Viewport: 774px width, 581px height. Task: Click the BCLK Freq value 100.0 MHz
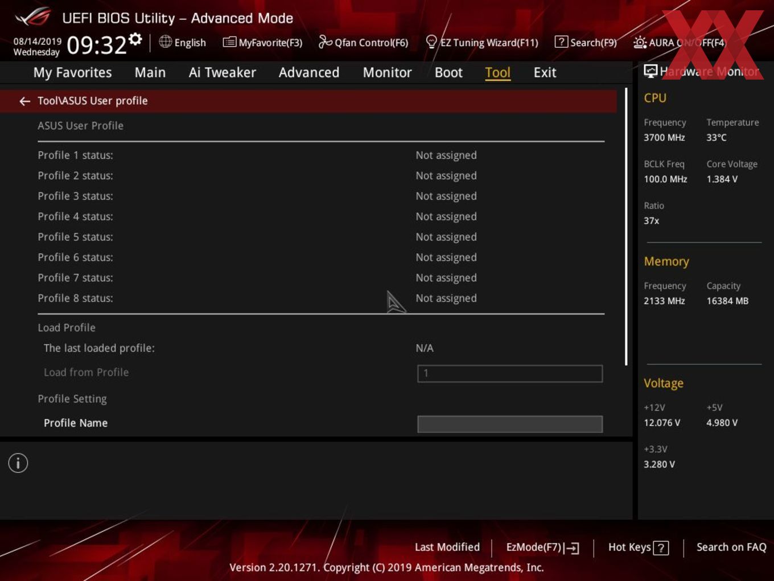665,179
